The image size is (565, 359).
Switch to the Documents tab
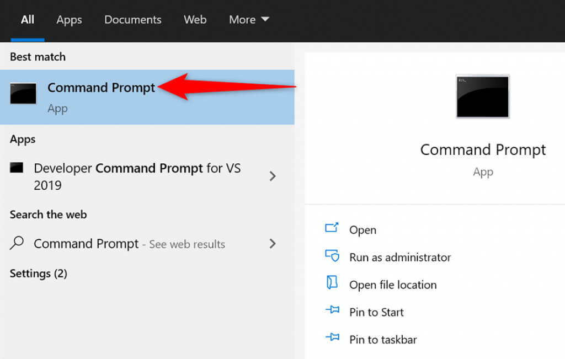[132, 20]
